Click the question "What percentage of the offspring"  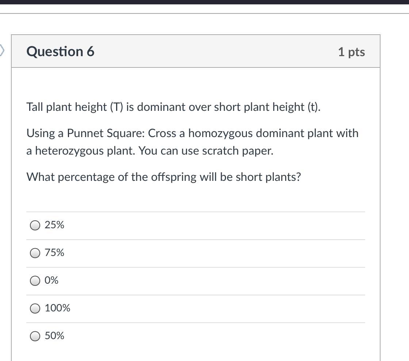click(164, 177)
